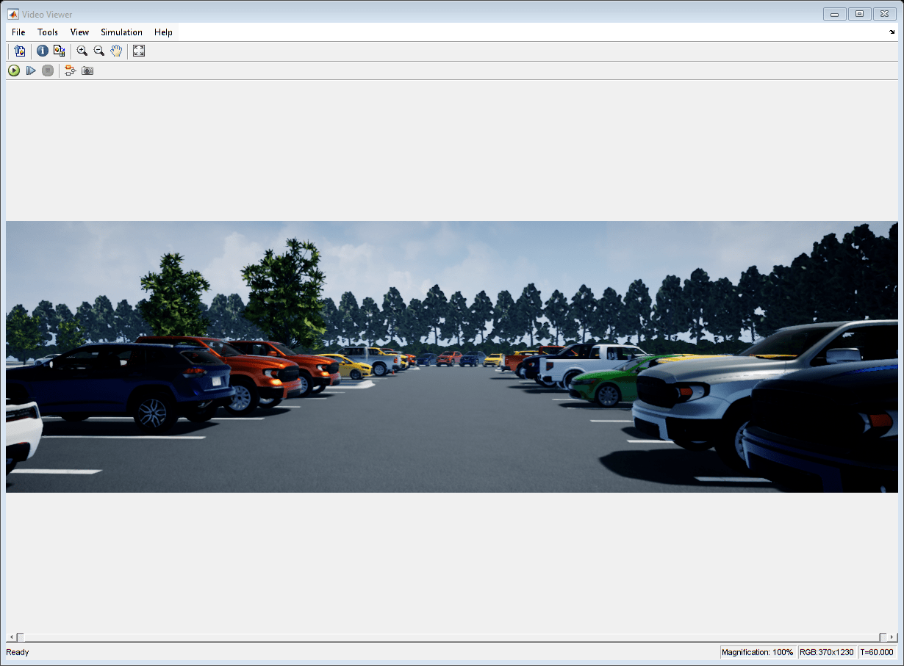Open the Tools menu

click(48, 32)
